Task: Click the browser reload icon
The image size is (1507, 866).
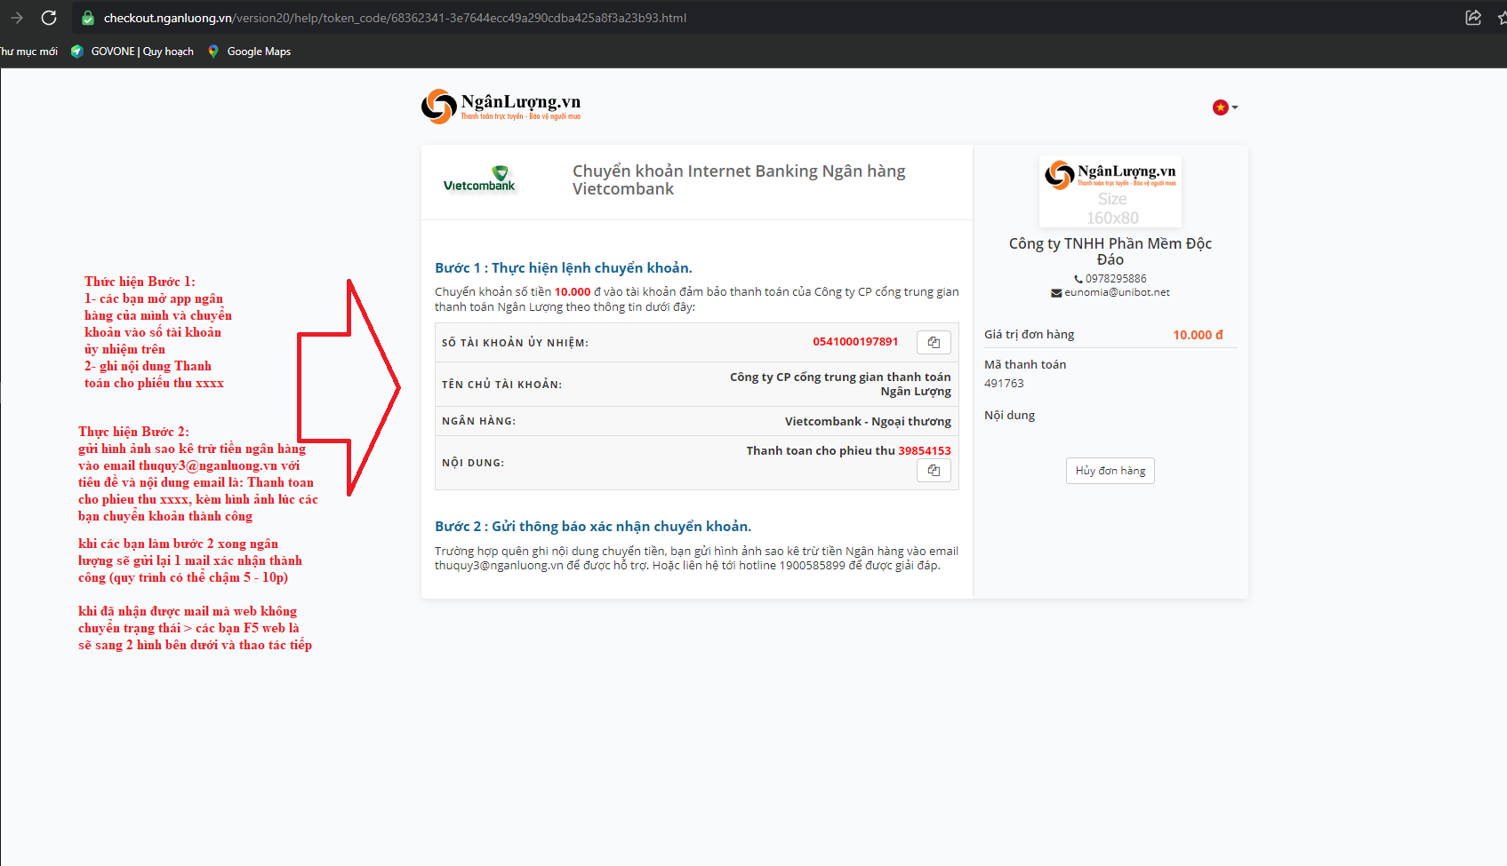Action: (x=49, y=18)
